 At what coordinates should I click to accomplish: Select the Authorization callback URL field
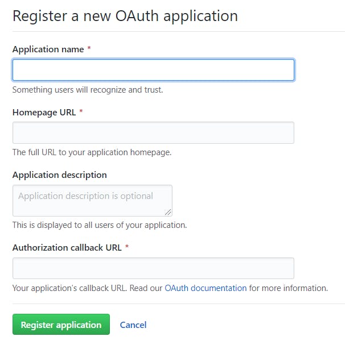point(153,268)
